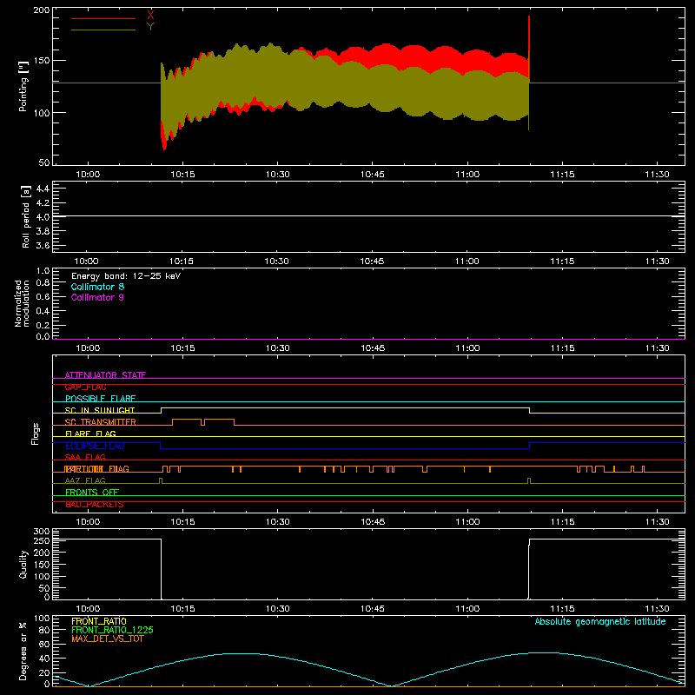The height and width of the screenshot is (695, 695).
Task: Click '11:00' time label under Roll period plot
Action: (467, 261)
